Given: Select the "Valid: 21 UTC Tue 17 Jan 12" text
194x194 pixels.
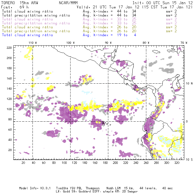Looking at the screenshot, I should point(108,7).
